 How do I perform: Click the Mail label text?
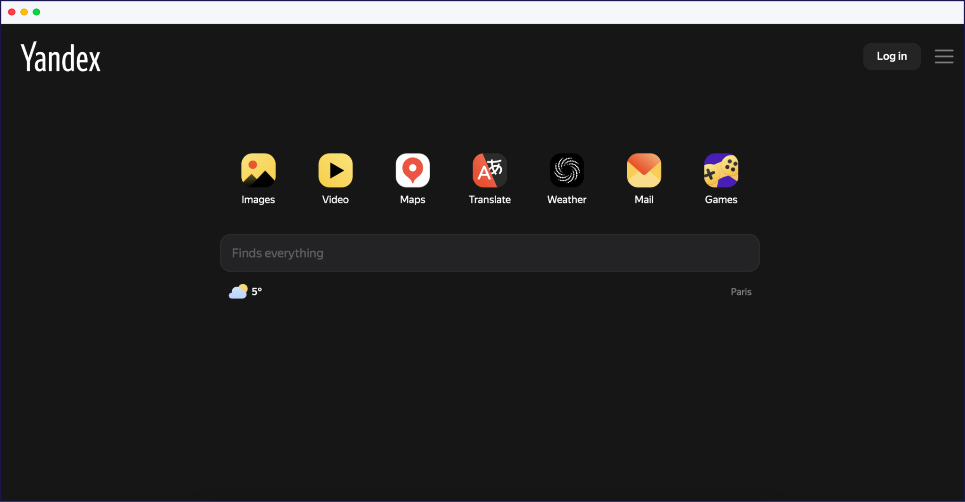(644, 199)
